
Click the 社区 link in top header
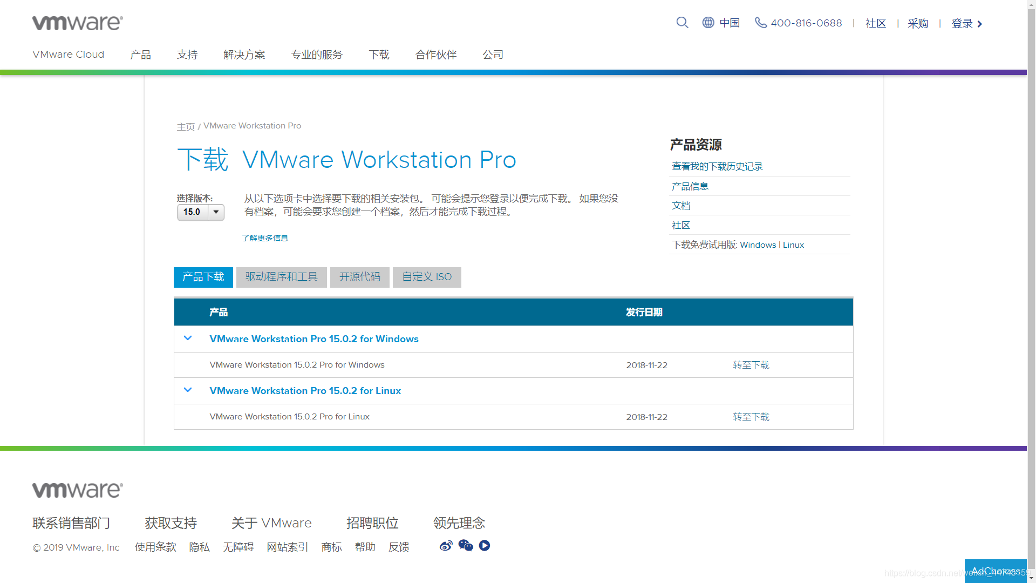tap(876, 23)
